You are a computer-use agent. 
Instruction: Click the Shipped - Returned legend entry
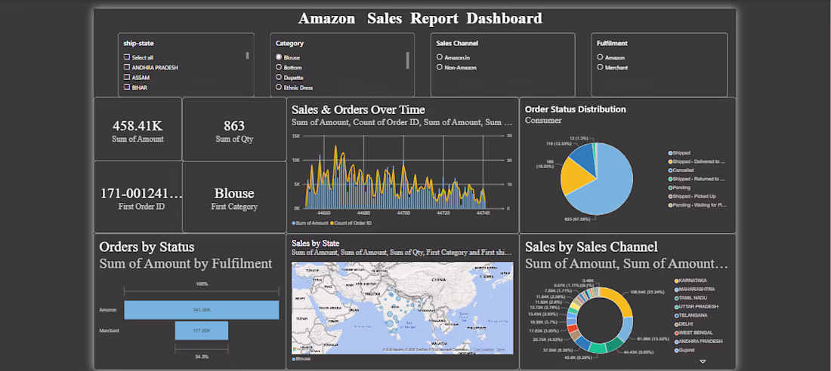click(697, 179)
